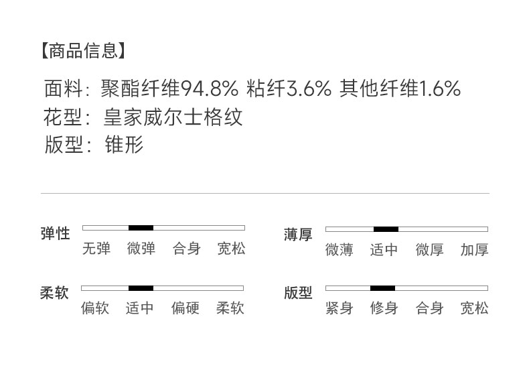Pick 宽松 on the 弹性 scale
The width and height of the screenshot is (529, 378).
pos(231,249)
